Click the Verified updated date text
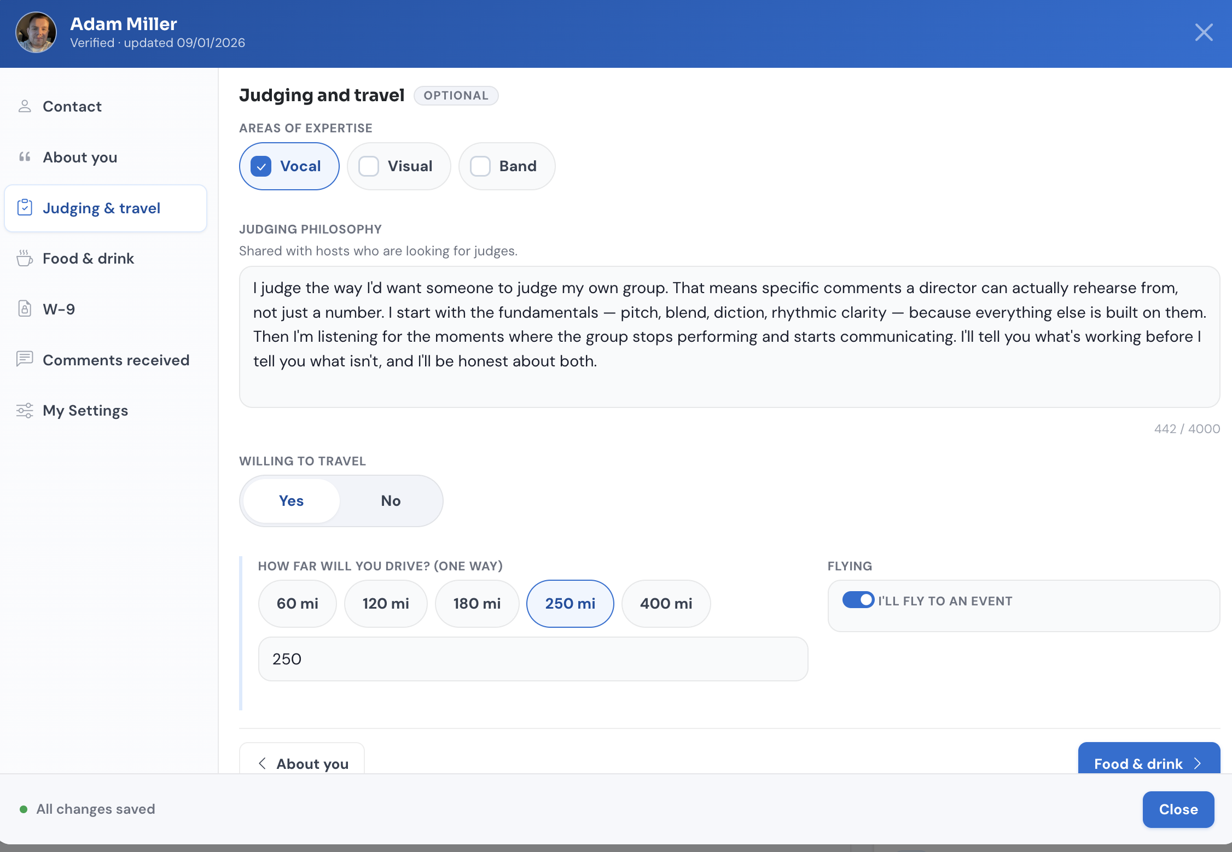This screenshot has width=1232, height=852. pyautogui.click(x=158, y=43)
